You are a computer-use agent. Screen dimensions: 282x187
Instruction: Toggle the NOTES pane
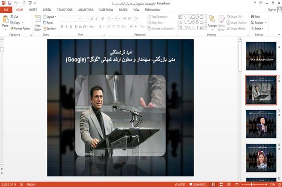[180, 185]
